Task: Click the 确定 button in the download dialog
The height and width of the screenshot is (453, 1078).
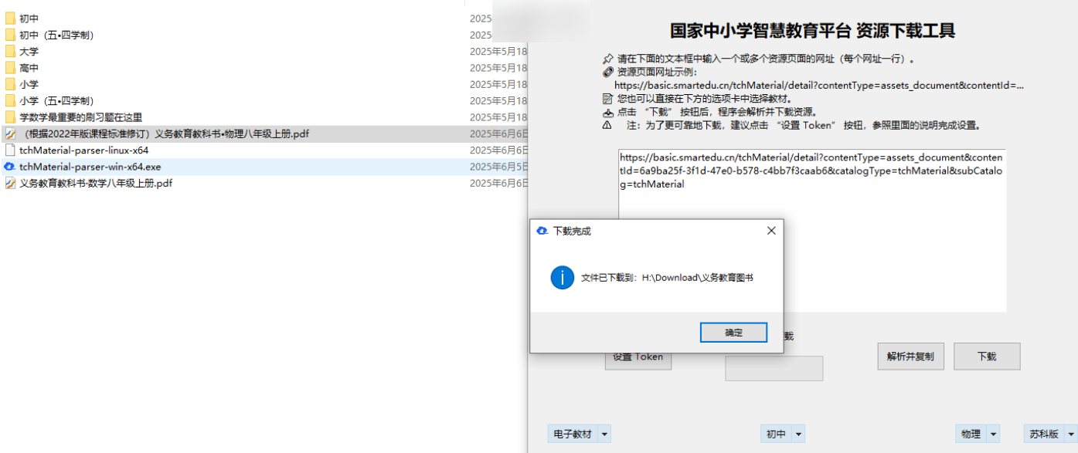Action: pos(733,333)
